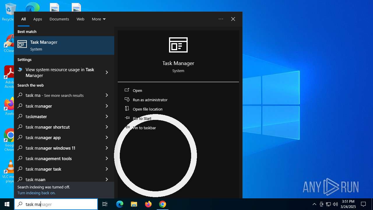Launch Google Chrome from taskbar
The image size is (373, 210).
click(x=163, y=204)
